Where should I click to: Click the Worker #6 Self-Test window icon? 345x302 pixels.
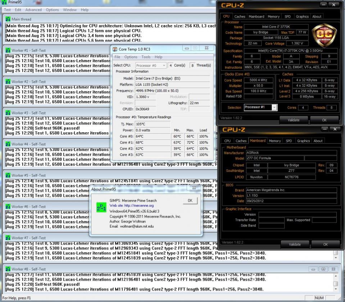tap(8, 206)
